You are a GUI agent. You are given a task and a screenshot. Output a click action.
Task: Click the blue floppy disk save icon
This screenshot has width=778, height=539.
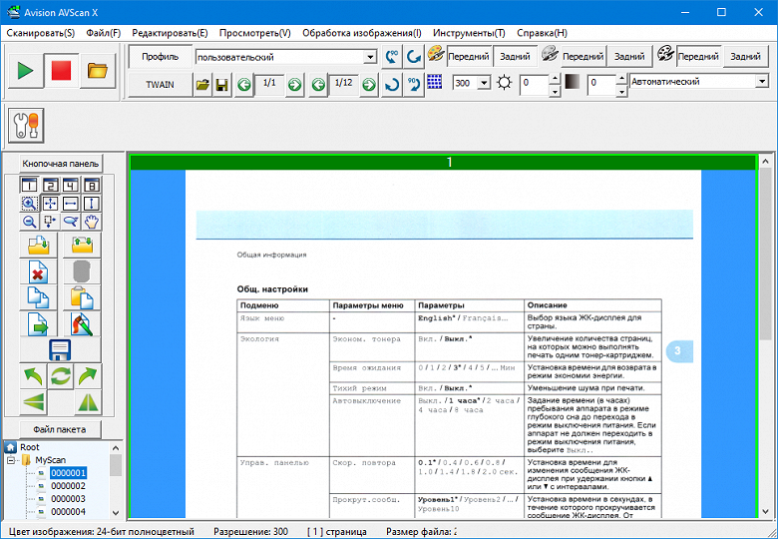coord(60,349)
